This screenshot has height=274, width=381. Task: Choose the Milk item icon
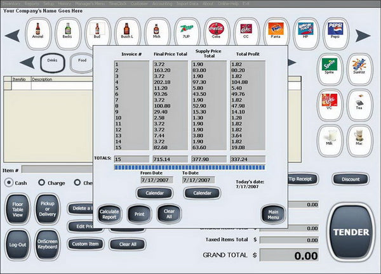tap(329, 141)
